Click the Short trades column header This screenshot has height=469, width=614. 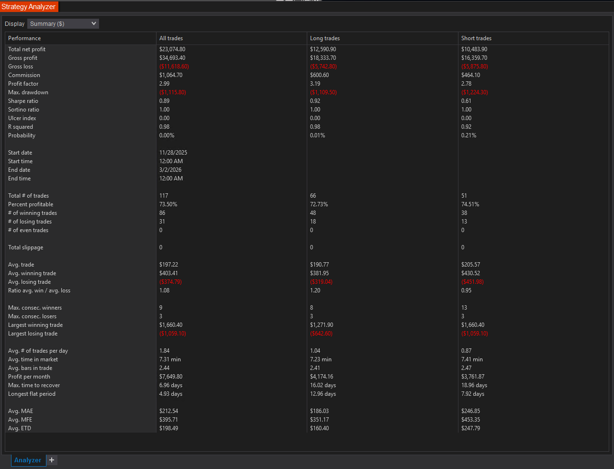pos(476,38)
